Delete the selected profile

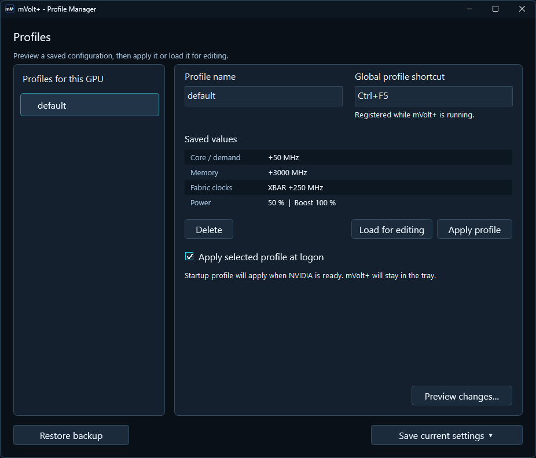click(x=209, y=230)
